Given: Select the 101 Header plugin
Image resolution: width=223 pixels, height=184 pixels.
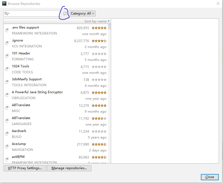Looking at the screenshot, I should coord(56,56).
